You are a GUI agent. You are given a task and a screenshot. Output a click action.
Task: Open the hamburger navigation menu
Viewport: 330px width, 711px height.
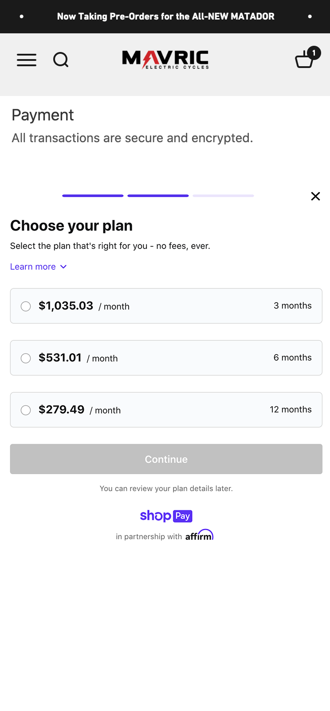[27, 60]
